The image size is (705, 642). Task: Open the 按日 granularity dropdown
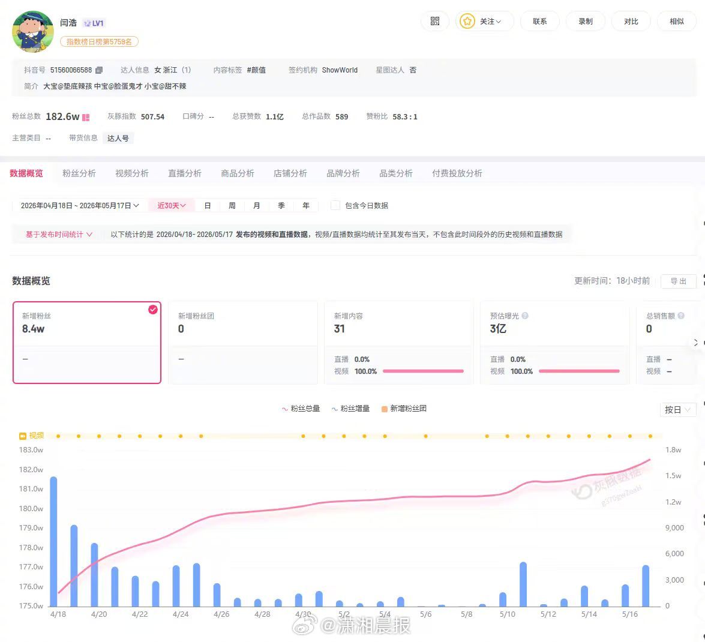pos(677,410)
